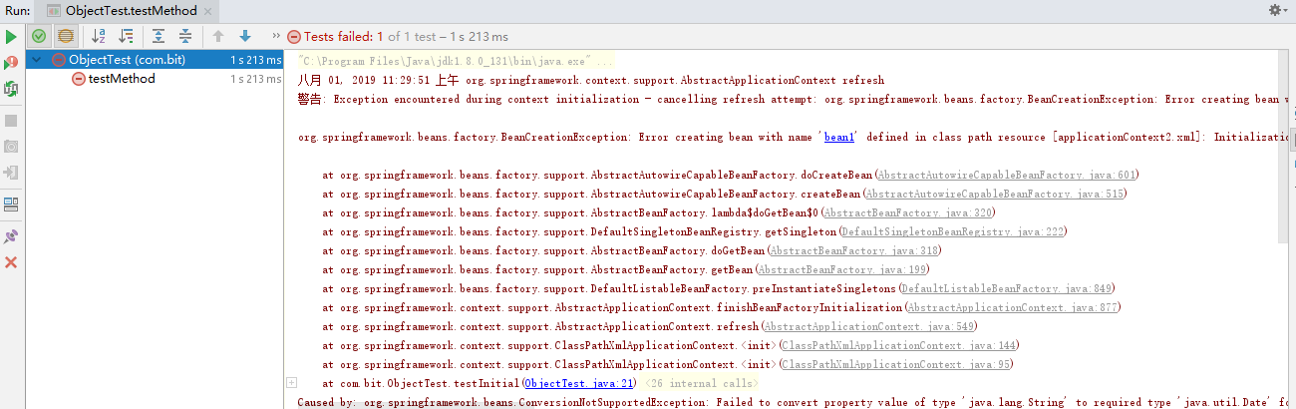Click 'Caused by' ConversionNotSupportedException line
The height and width of the screenshot is (409, 1296).
coord(794,402)
